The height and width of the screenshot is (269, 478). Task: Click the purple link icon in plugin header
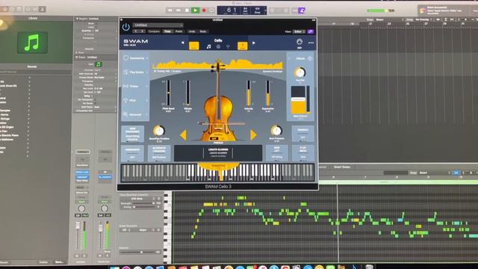311,31
